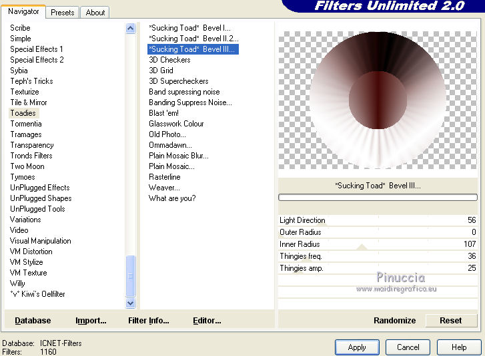This screenshot has width=485, height=356.
Task: Choose the Ommadawn... filter
Action: [170, 145]
